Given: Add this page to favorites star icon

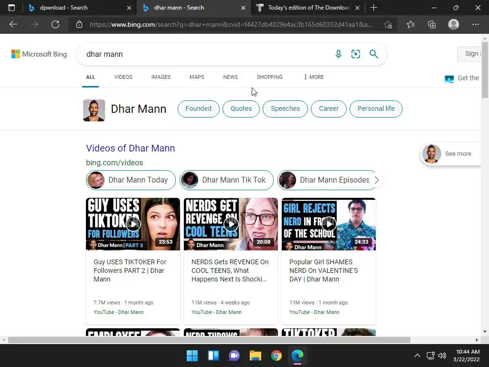Looking at the screenshot, I should (388, 24).
